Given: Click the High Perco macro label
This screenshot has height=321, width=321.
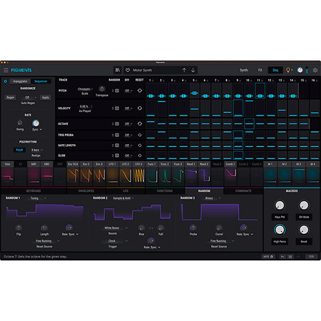Looking at the screenshot, I should pyautogui.click(x=280, y=242).
